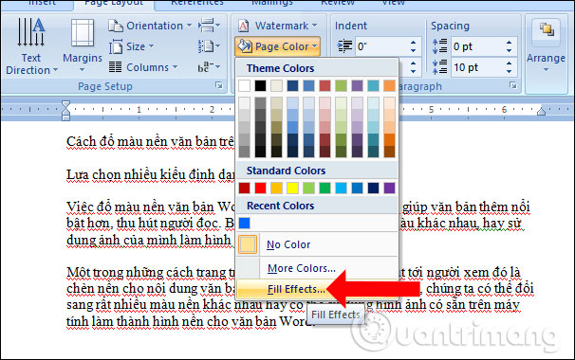
Task: Click the No Color swatch icon
Action: (x=248, y=244)
